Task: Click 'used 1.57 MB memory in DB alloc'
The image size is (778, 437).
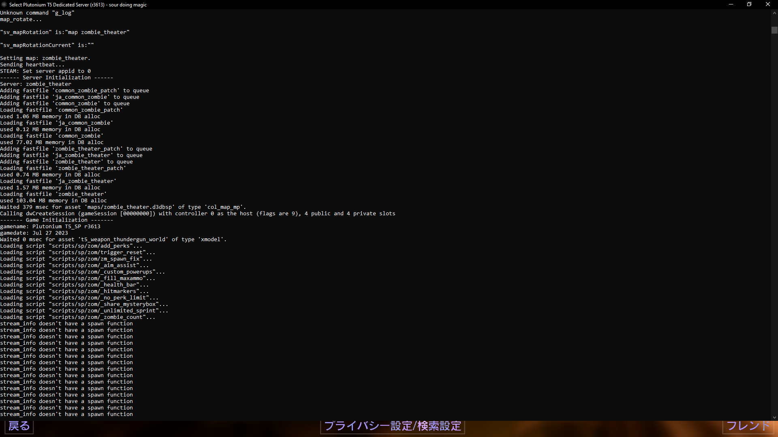Action: tap(50, 188)
